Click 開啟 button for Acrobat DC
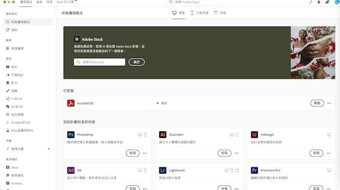The height and width of the screenshot is (190, 340). (317, 103)
